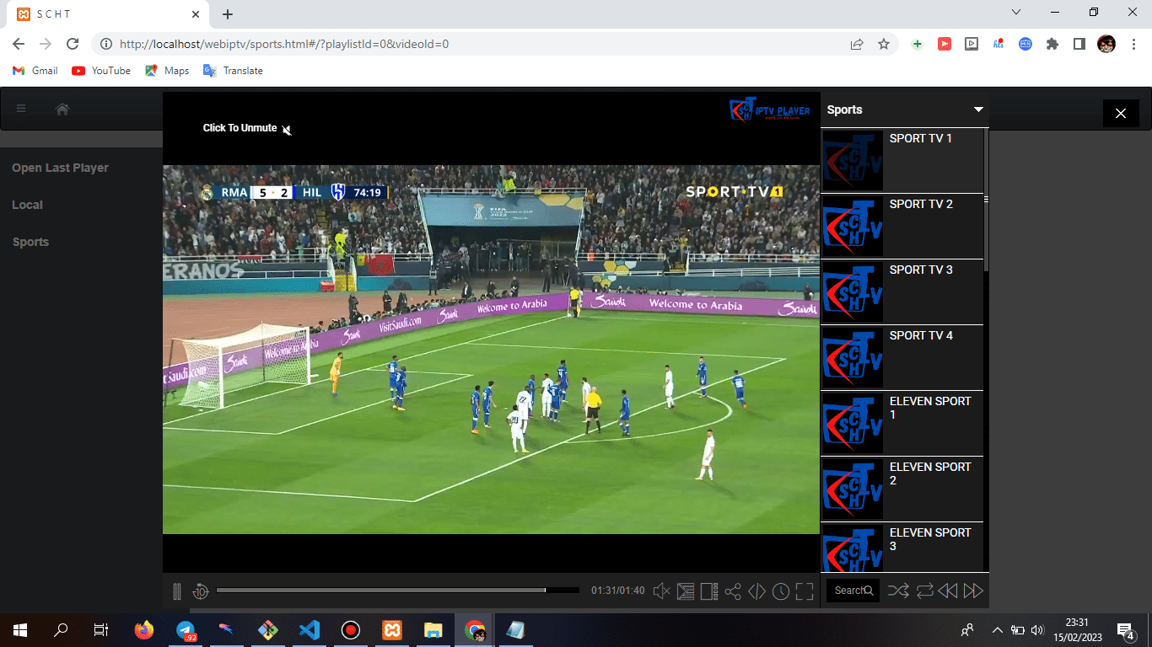Close the video player overlay with X
Screen dimensions: 1152x647
pos(1121,113)
